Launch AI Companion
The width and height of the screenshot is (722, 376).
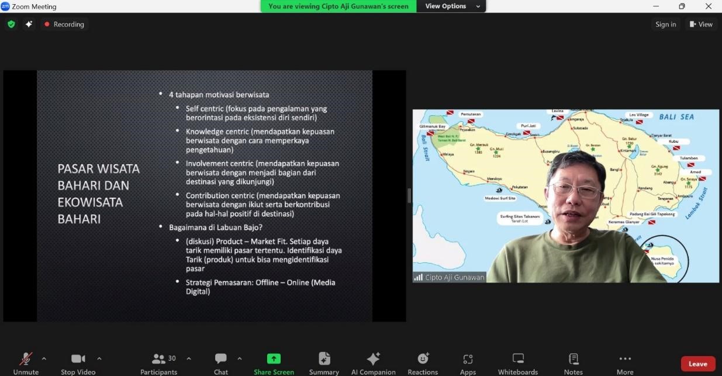[373, 363]
